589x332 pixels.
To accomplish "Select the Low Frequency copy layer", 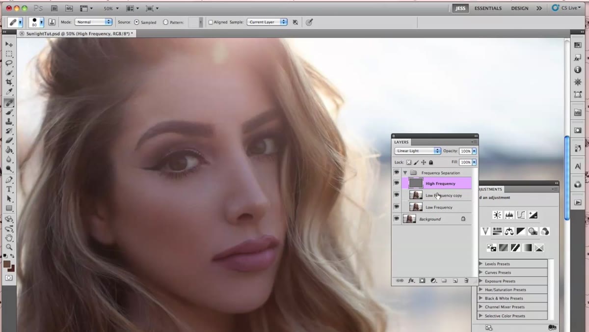I will (x=436, y=195).
